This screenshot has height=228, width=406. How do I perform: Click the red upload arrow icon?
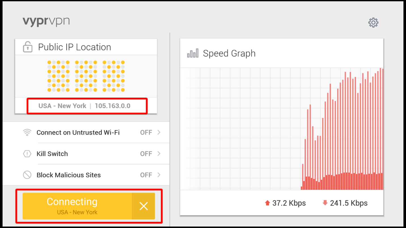coord(267,203)
